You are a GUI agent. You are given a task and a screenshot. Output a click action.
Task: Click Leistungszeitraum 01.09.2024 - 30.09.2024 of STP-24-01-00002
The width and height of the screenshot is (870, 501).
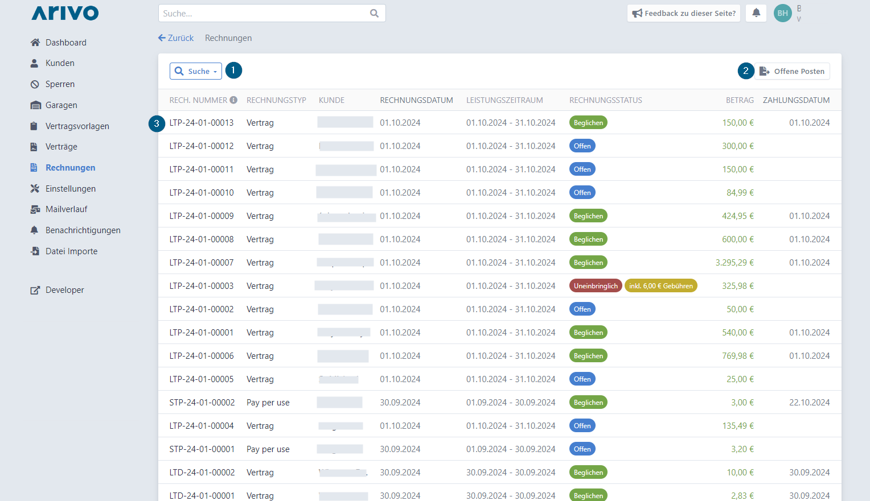511,403
